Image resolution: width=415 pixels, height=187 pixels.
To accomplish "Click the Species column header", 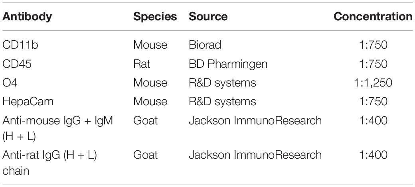I will coord(155,17).
